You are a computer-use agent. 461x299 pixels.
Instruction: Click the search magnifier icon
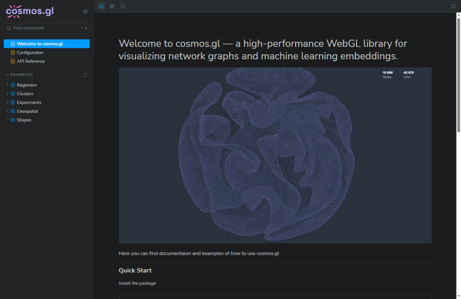tap(9, 28)
